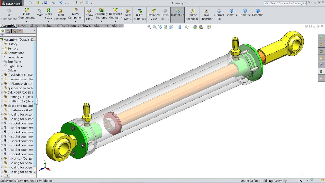Screen dimensions: 325x183
Task: Select Origin in feature tree
Action: click(x=12, y=70)
